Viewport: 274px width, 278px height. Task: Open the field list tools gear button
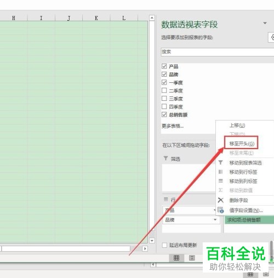[272, 37]
